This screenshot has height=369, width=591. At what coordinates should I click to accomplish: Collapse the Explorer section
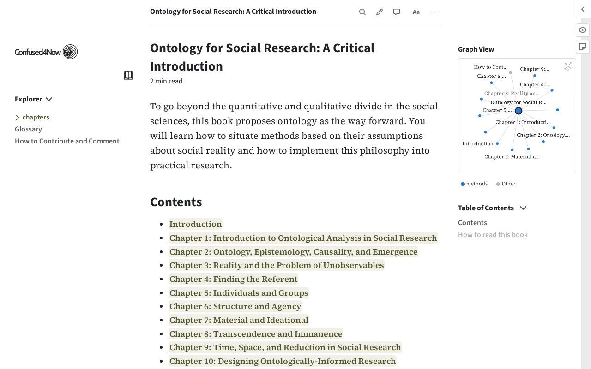point(34,99)
